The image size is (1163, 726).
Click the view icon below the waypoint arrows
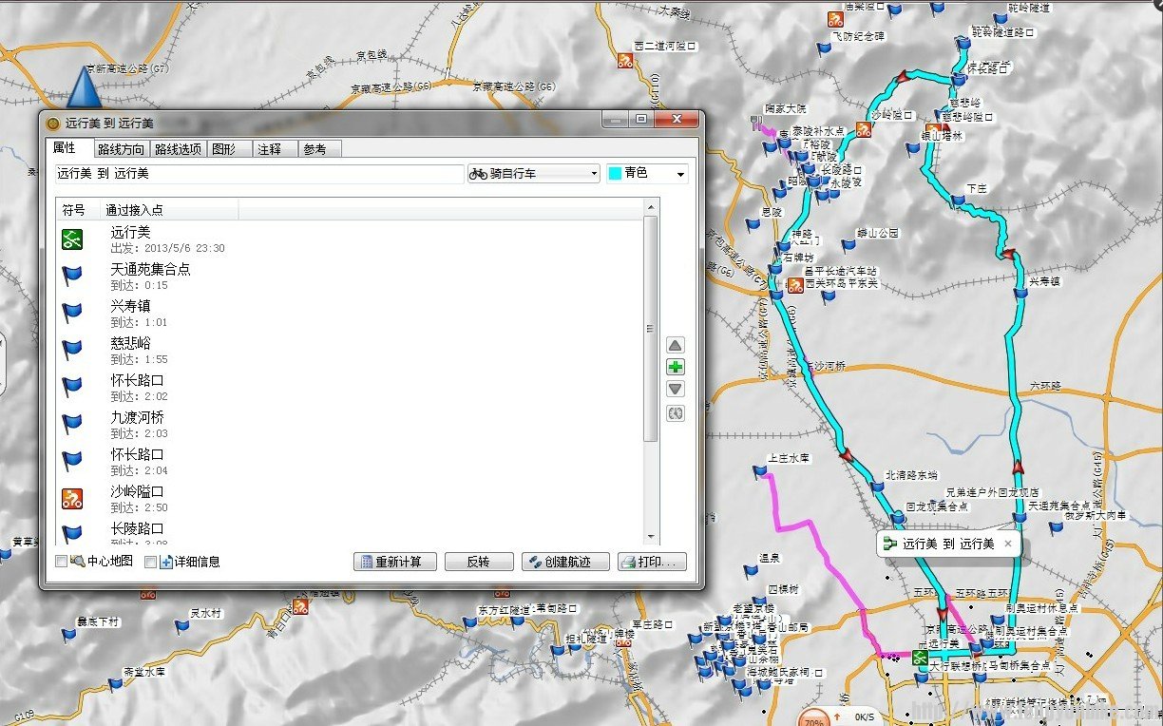pos(675,412)
